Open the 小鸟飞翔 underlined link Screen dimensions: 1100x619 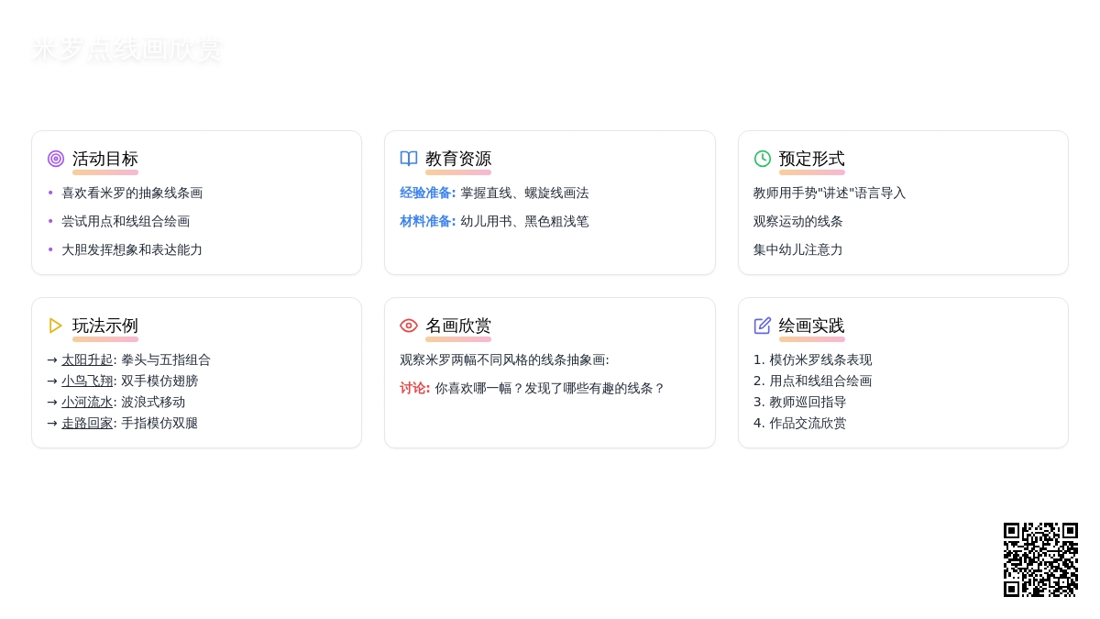[87, 381]
